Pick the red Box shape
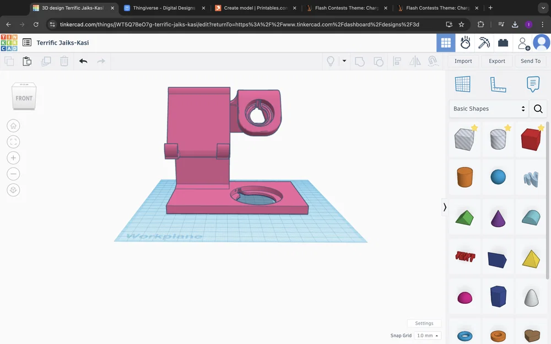The width and height of the screenshot is (551, 344). 531,139
